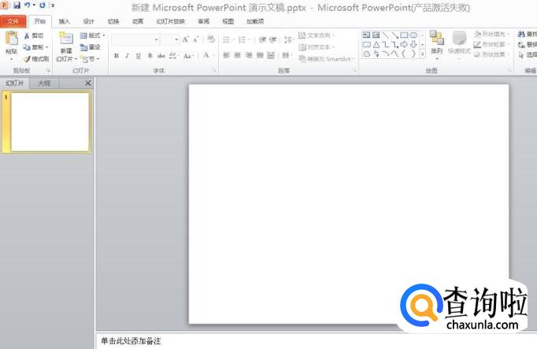Select the arrow line shape
This screenshot has width=537, height=349.
click(394, 35)
